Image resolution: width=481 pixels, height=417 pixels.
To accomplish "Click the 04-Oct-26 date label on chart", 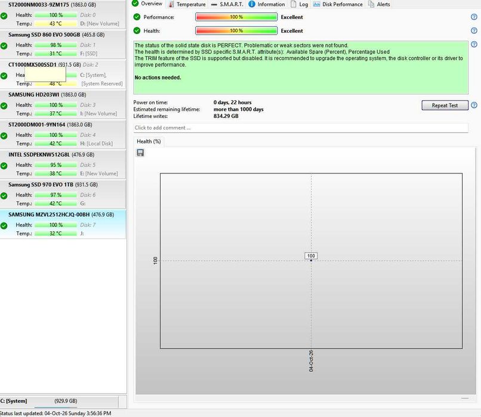I will (311, 361).
